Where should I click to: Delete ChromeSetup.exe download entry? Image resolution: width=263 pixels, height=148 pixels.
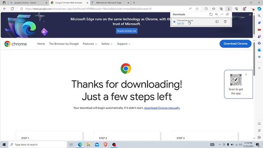click(225, 22)
